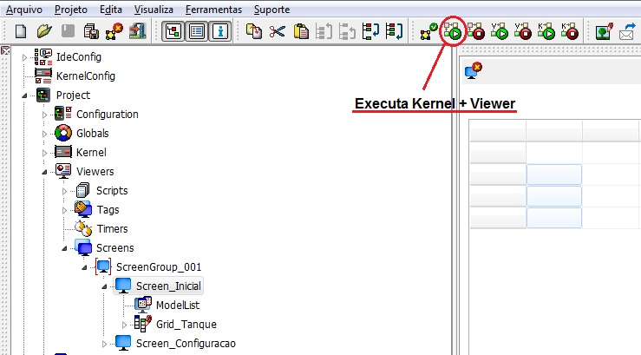Copy the selected item with the Copy icon
The height and width of the screenshot is (355, 641).
pos(254,31)
